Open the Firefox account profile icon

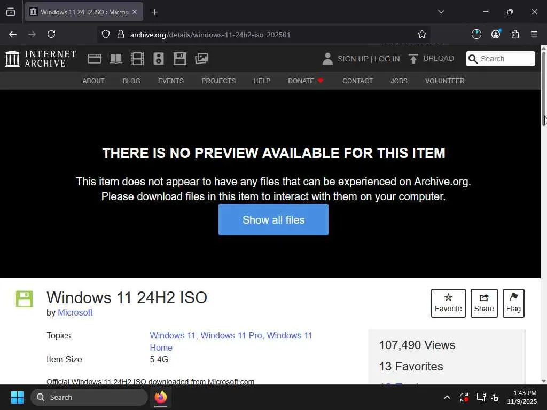(x=496, y=34)
